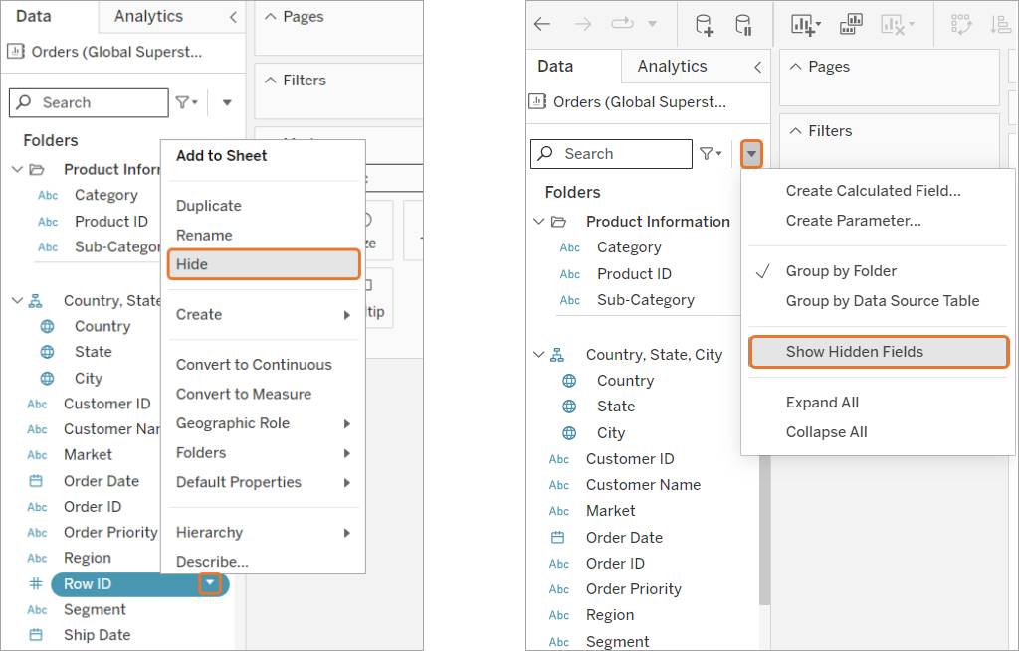Image resolution: width=1019 pixels, height=651 pixels.
Task: Click the Search field in left data pane
Action: (x=89, y=102)
